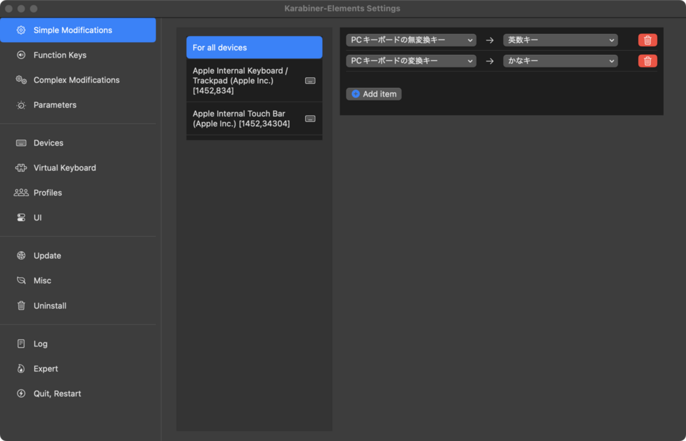Click the Add item button label
The image size is (686, 441).
[380, 94]
